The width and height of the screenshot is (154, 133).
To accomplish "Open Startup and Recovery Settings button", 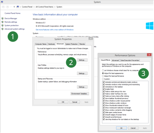I will point(82,87).
